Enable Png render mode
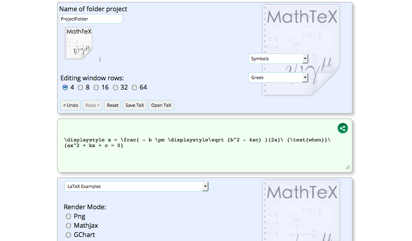This screenshot has width=412, height=241. click(x=68, y=216)
